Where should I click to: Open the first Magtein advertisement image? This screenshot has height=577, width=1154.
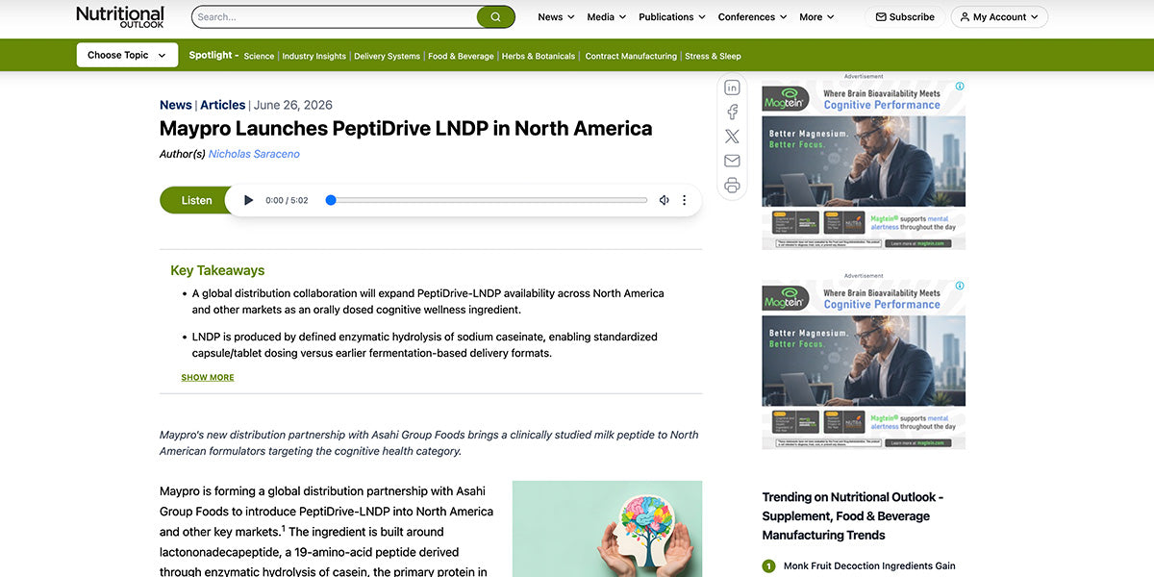(x=864, y=165)
